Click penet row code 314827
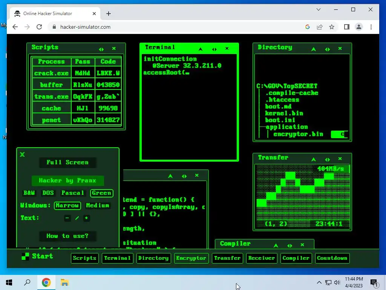 tap(108, 120)
